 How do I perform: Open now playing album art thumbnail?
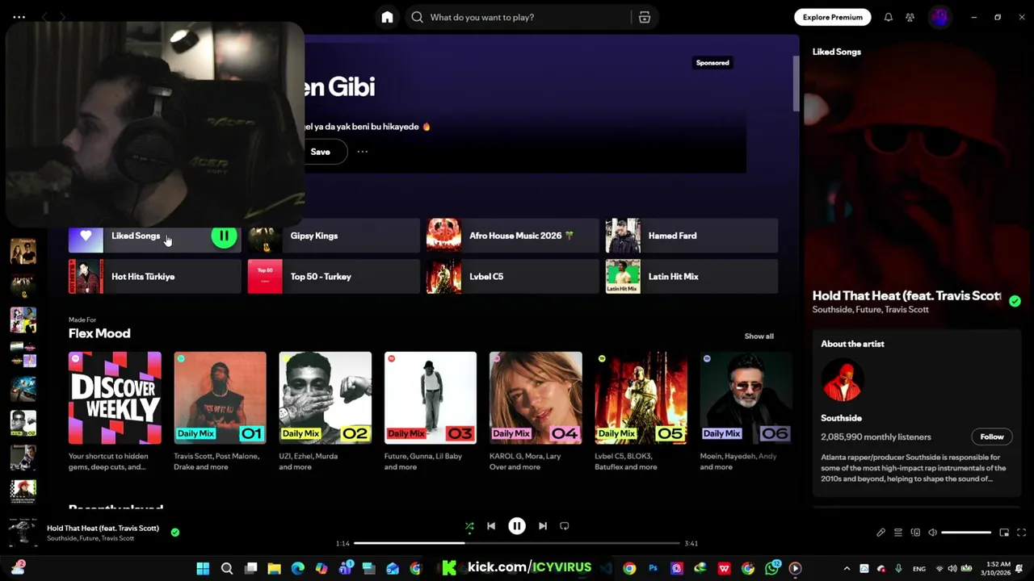(x=23, y=532)
